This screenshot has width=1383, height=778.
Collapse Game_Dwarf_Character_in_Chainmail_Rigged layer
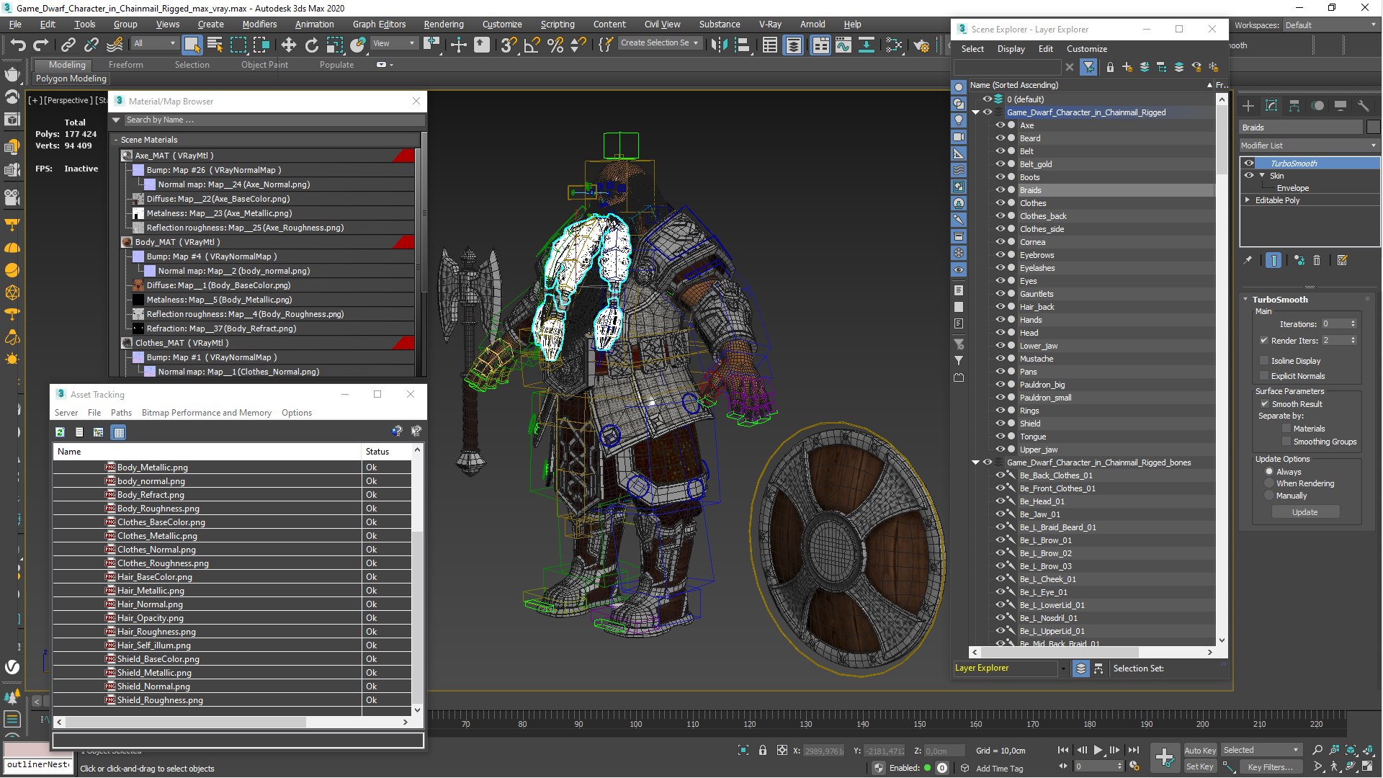[976, 112]
